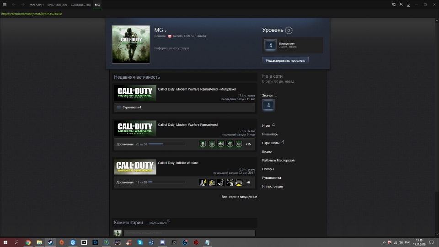
Task: Open first Infinite Warfare achievement icon
Action: click(203, 183)
